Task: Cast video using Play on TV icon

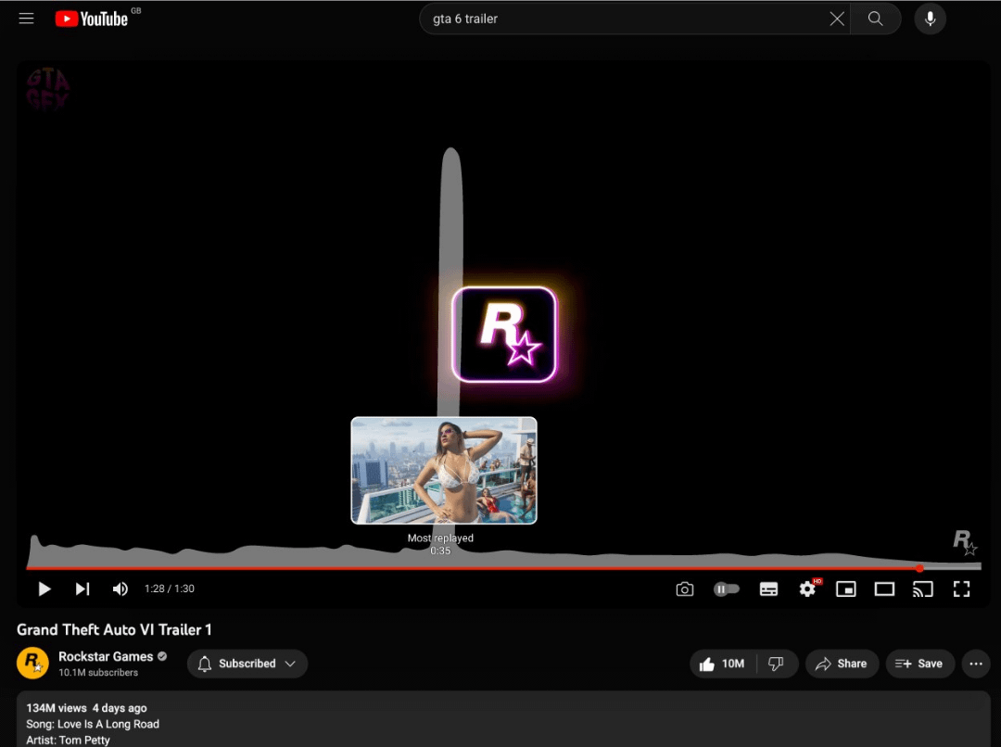Action: (923, 589)
